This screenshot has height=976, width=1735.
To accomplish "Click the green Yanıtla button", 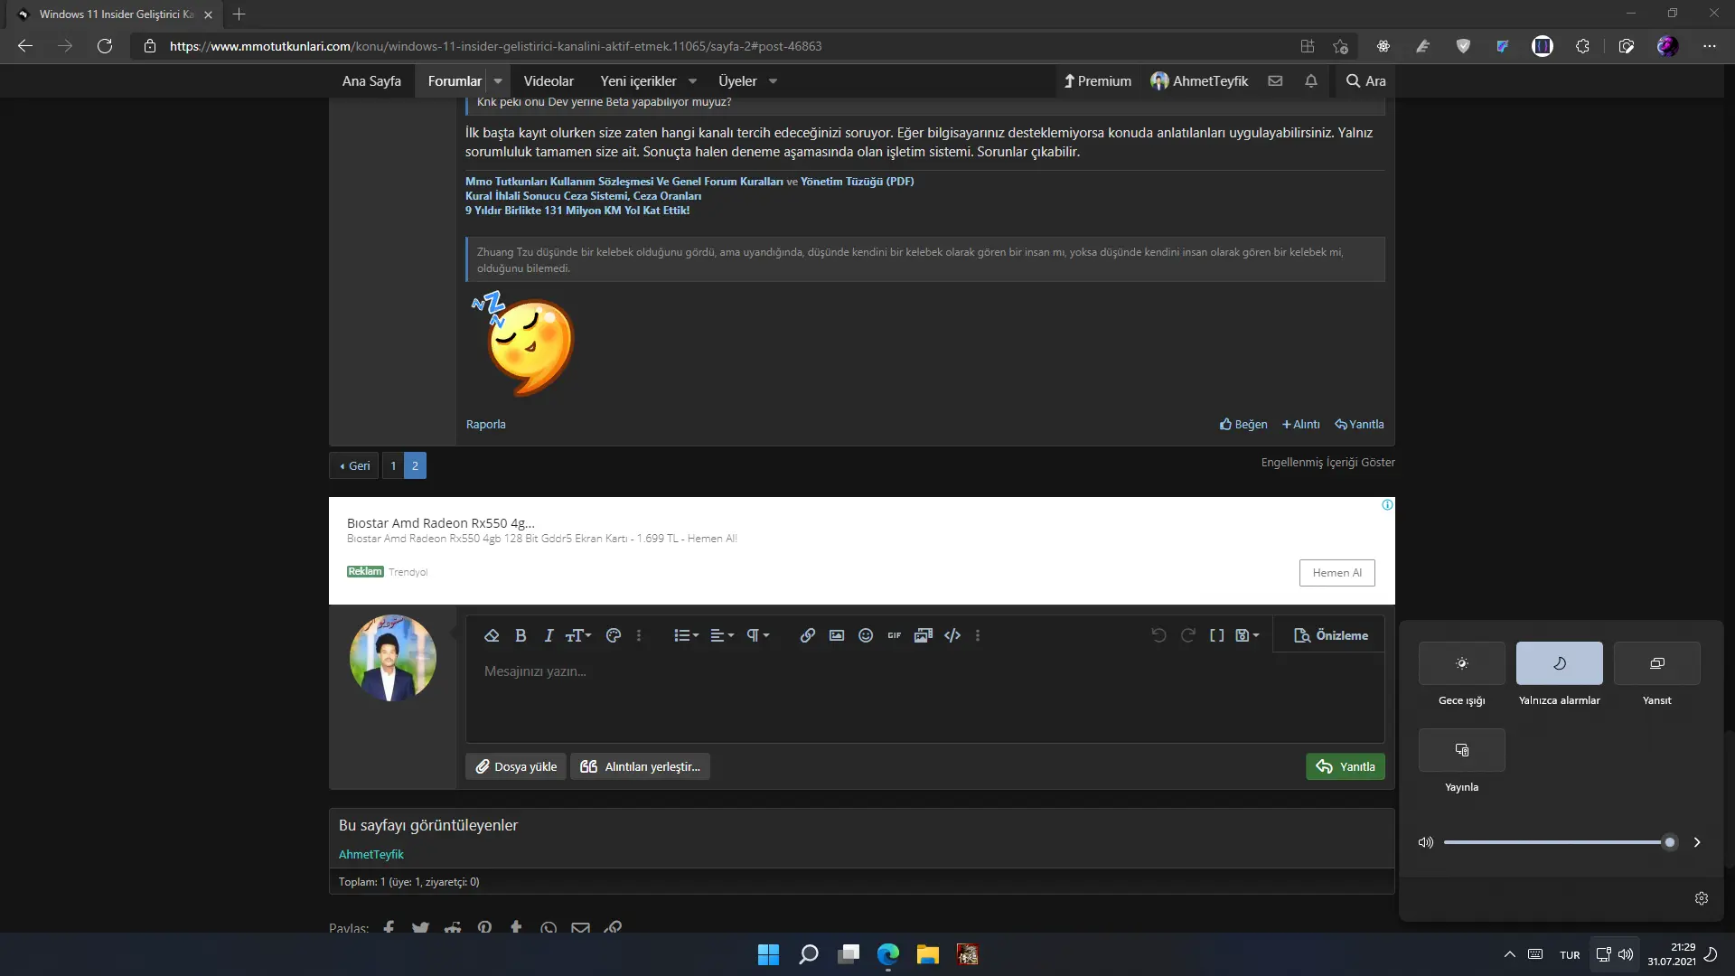I will point(1345,766).
